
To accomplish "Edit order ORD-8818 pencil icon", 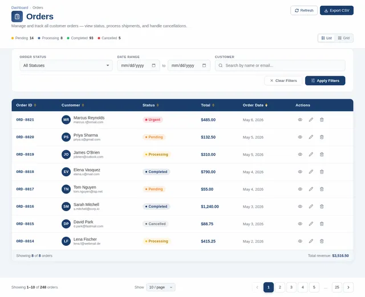I will pos(311,172).
